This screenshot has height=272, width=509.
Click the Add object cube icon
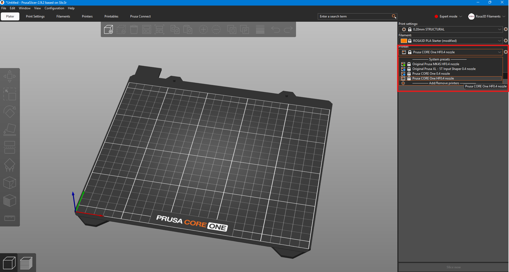pos(108,29)
